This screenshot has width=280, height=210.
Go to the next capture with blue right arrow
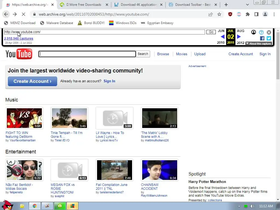tap(239, 37)
